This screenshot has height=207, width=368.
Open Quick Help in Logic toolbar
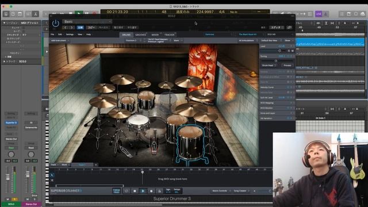coord(13,14)
